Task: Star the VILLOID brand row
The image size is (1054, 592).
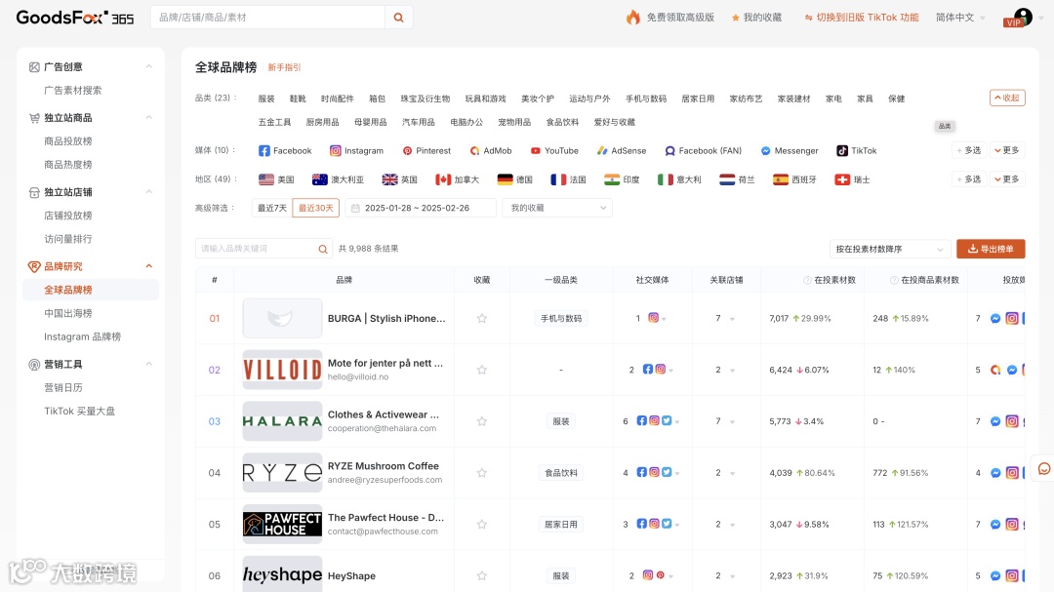Action: 482,370
